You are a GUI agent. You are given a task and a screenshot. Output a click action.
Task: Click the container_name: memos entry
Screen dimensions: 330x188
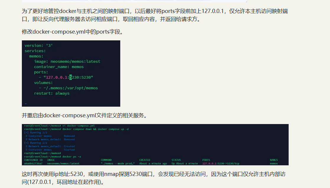tap(59, 67)
